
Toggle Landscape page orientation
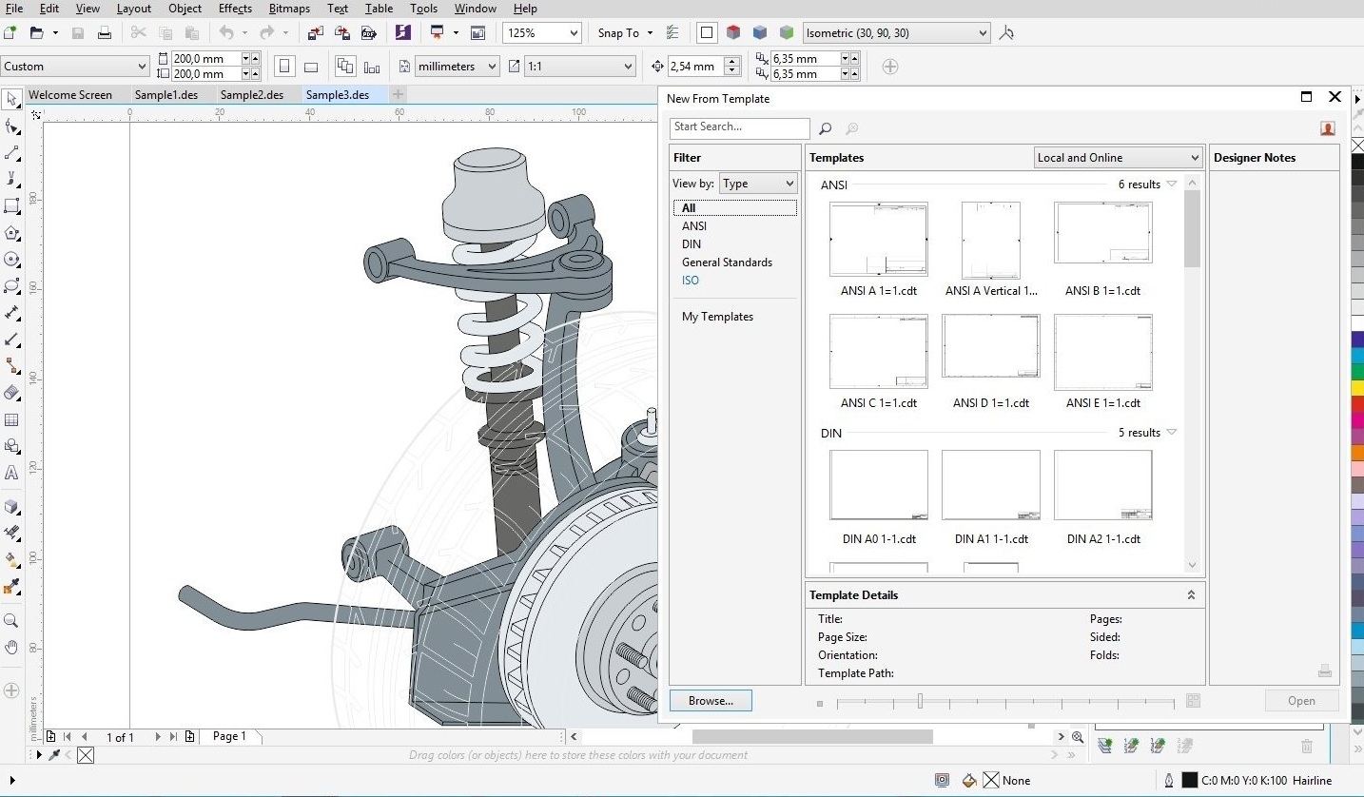click(x=311, y=67)
